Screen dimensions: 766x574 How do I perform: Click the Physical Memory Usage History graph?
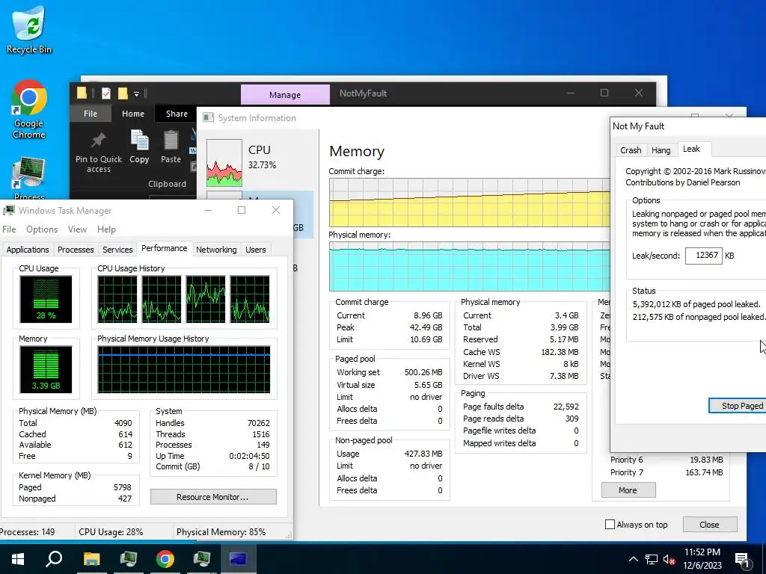(x=184, y=369)
